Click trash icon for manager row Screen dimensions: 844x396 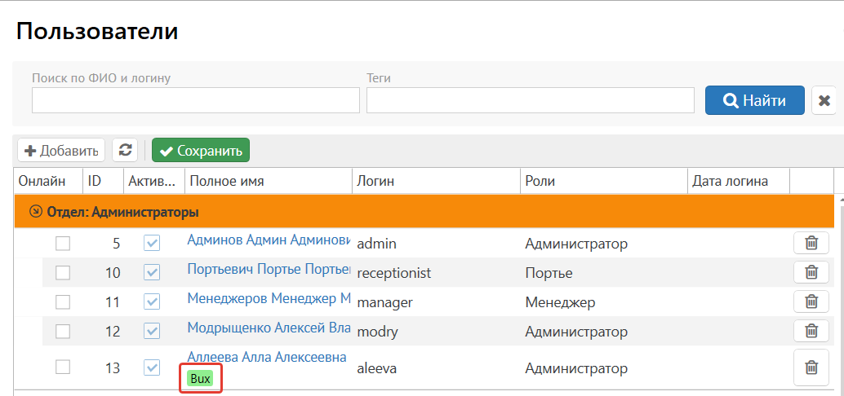point(811,301)
